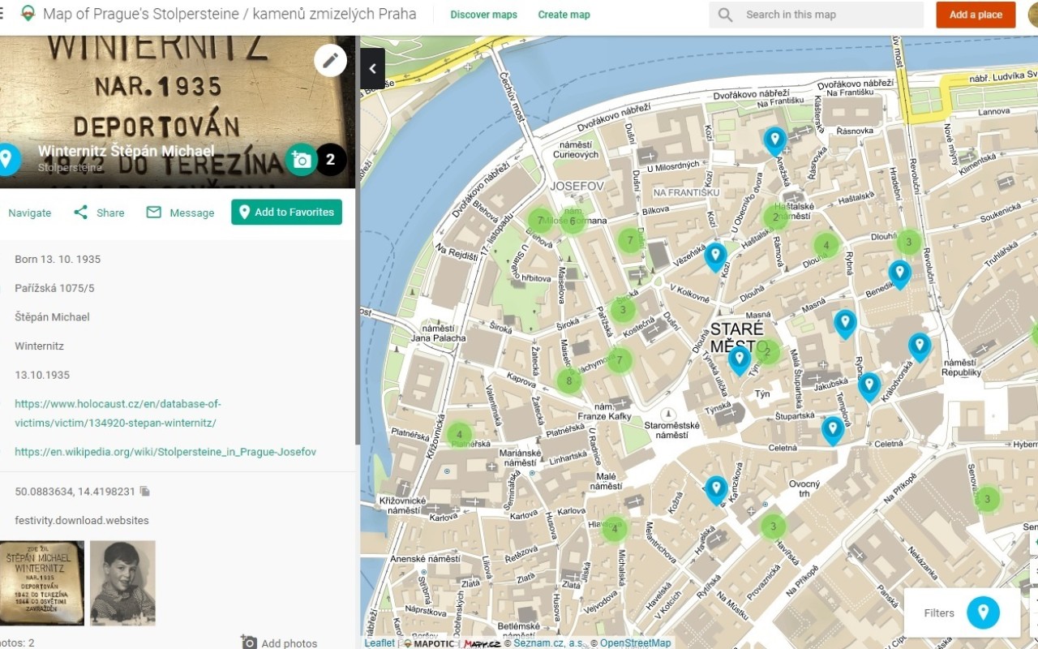This screenshot has width=1038, height=649.
Task: Open cluster 3 near Senovážná street
Action: pyautogui.click(x=988, y=499)
